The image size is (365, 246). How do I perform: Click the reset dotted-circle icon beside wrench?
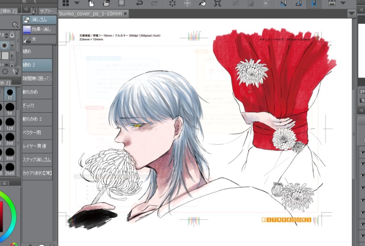click(5, 71)
